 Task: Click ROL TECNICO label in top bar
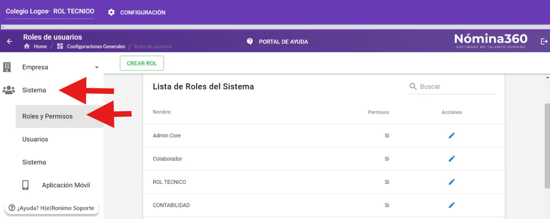pos(74,12)
